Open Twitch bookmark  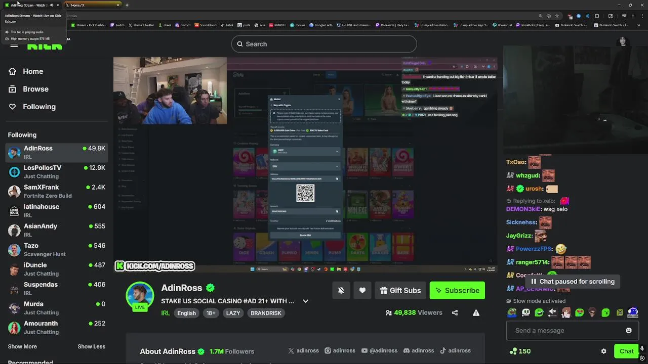click(116, 25)
